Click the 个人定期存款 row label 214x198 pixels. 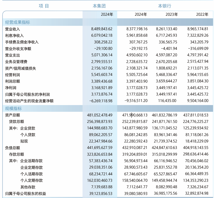point(32,180)
